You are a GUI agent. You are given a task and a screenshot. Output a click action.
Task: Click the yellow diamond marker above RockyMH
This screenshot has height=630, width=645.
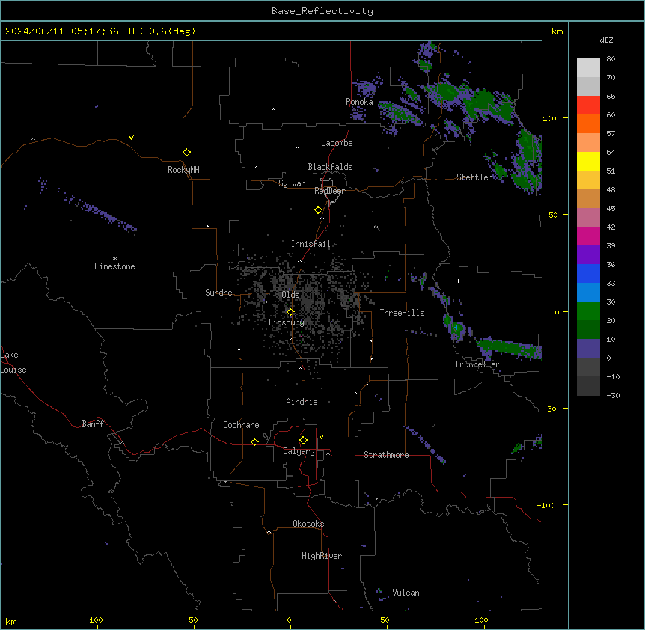(x=186, y=153)
